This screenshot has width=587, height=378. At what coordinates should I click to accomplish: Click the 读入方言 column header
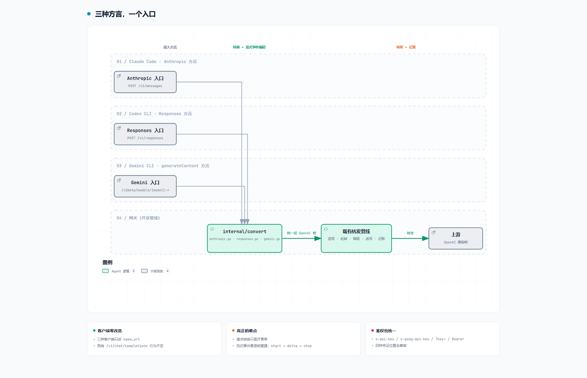tap(170, 47)
